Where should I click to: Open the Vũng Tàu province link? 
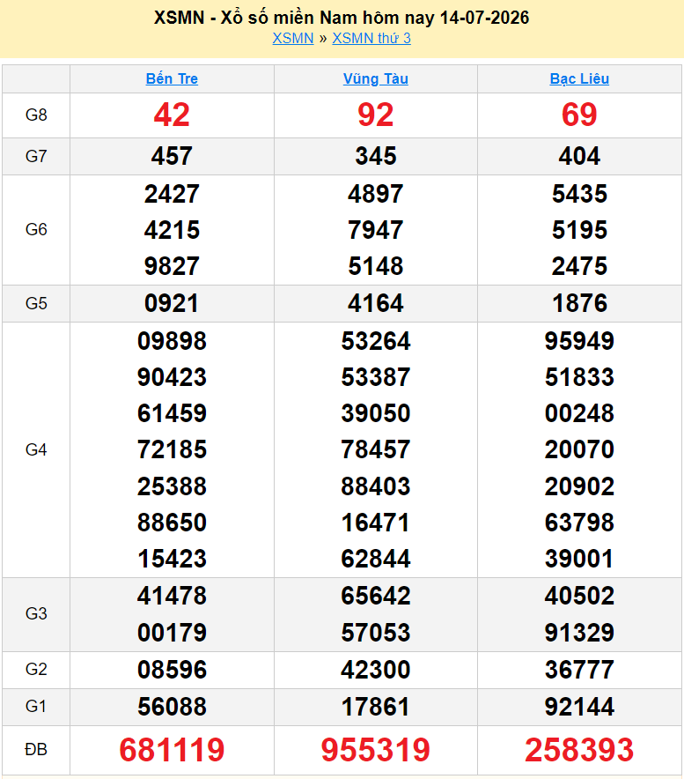(x=376, y=78)
